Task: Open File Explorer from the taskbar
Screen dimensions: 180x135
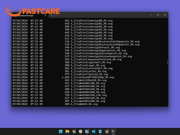Action: [x=67, y=131]
